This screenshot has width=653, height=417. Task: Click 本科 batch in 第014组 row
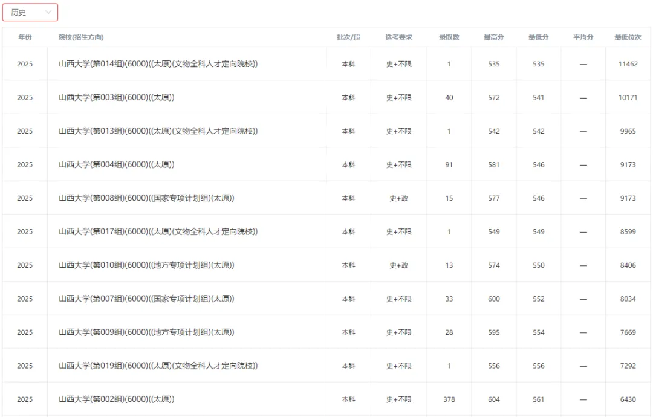pyautogui.click(x=349, y=64)
